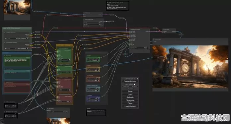Select the temple thumbnail in the top-left node
Image resolution: width=231 pixels, height=124 pixels.
coord(17,7)
